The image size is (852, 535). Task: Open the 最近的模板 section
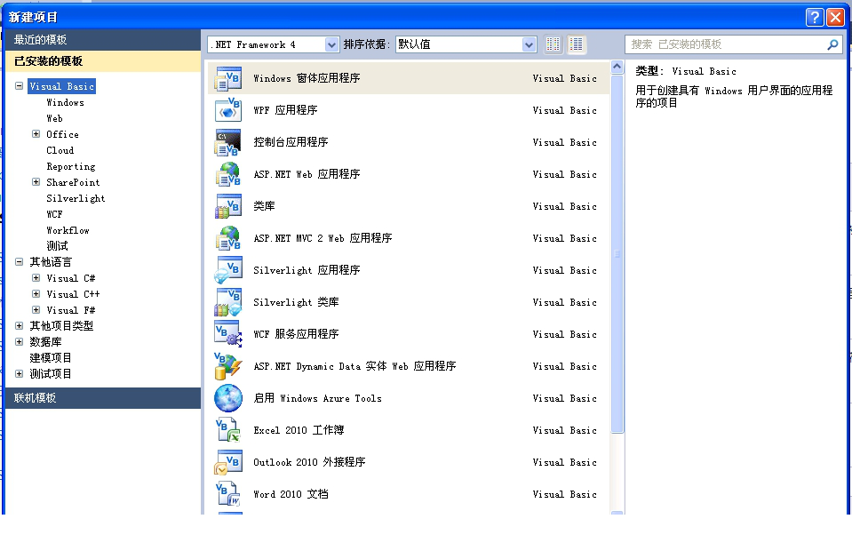pos(103,40)
